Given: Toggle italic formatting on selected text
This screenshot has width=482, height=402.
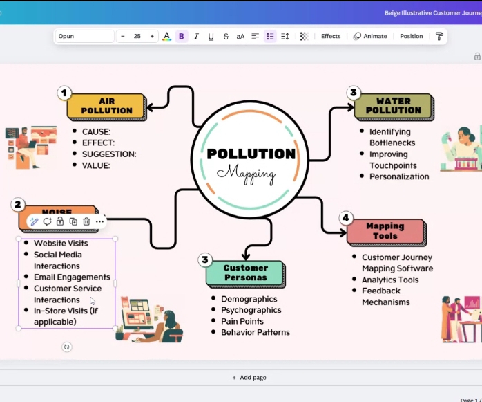Looking at the screenshot, I should tap(196, 36).
